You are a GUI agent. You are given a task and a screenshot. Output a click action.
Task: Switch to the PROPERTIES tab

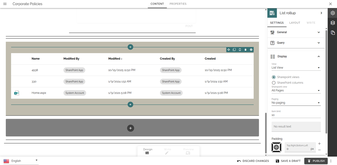click(178, 4)
